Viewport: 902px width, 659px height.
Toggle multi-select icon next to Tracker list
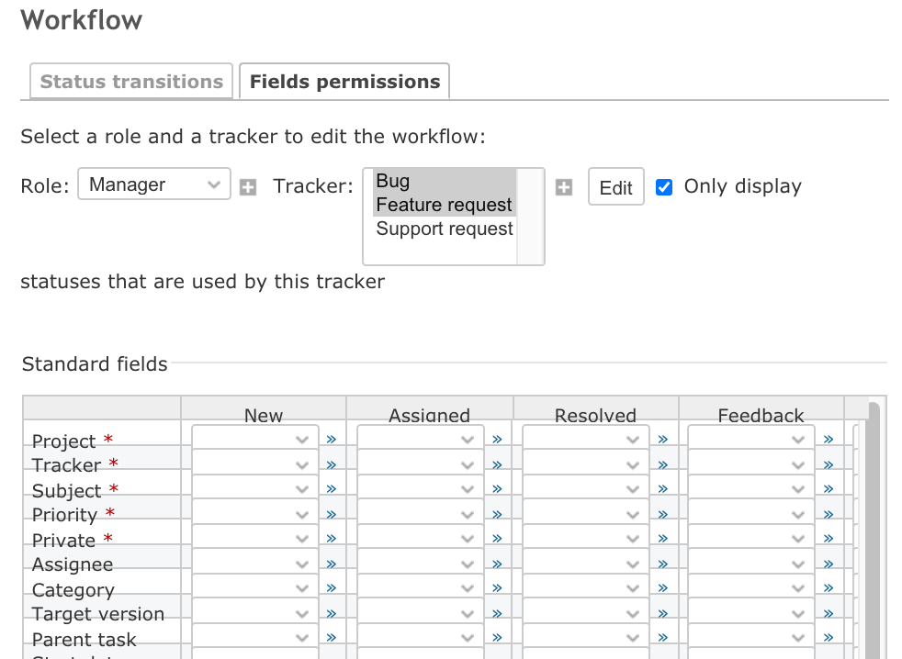[x=564, y=187]
